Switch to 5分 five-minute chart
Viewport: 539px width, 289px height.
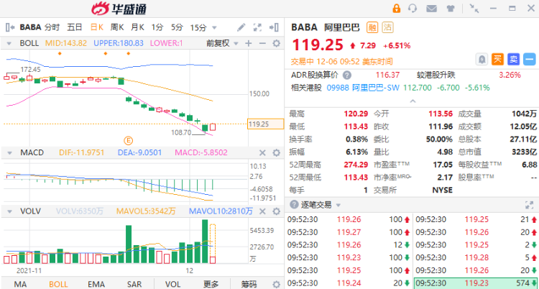click(x=177, y=27)
